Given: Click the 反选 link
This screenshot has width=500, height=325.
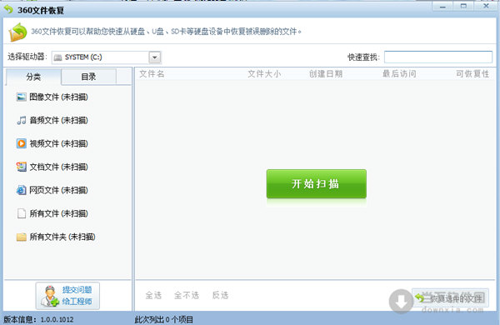Looking at the screenshot, I should pyautogui.click(x=220, y=295).
